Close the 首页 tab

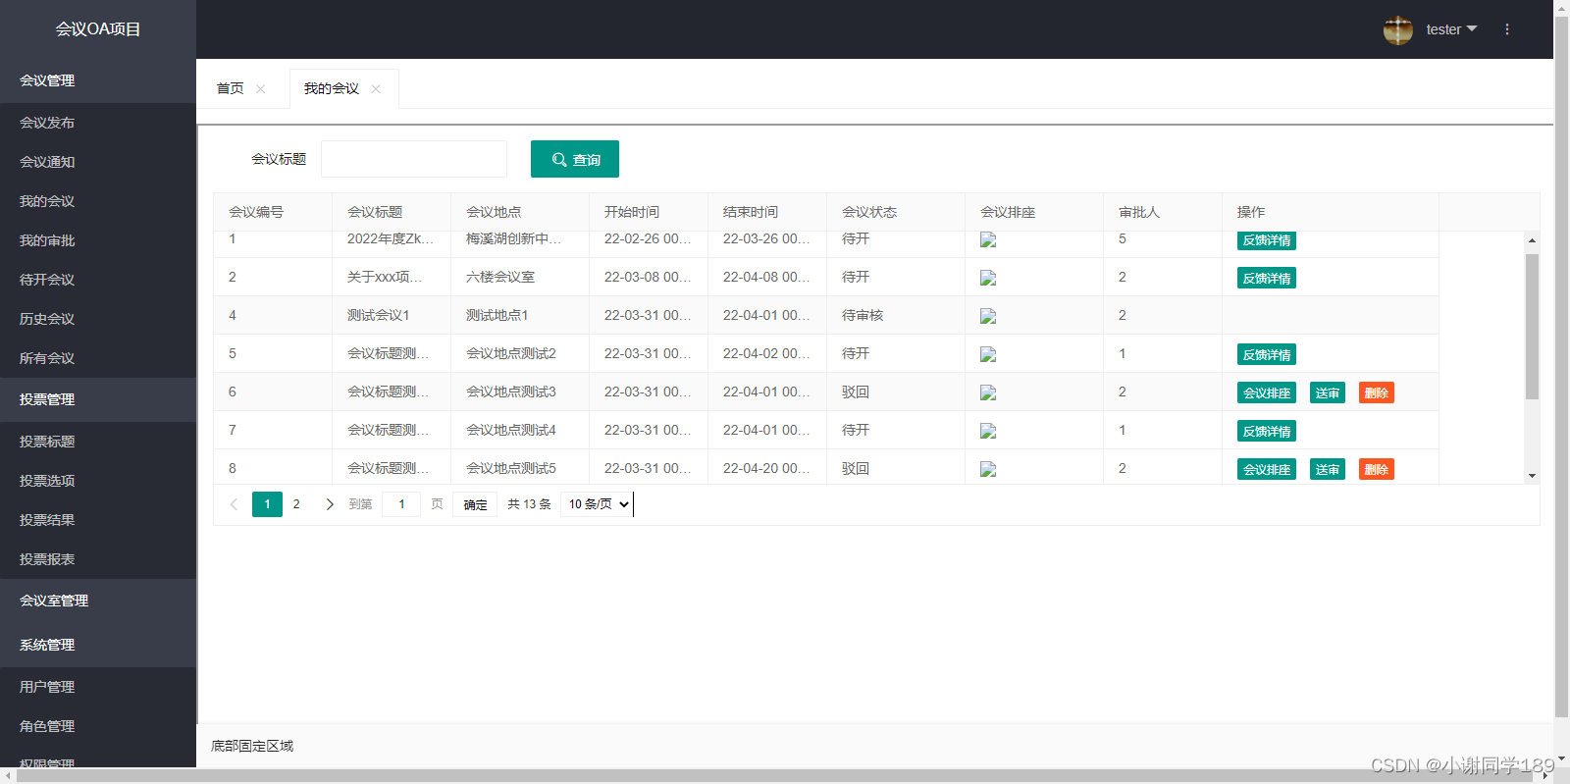[x=261, y=88]
